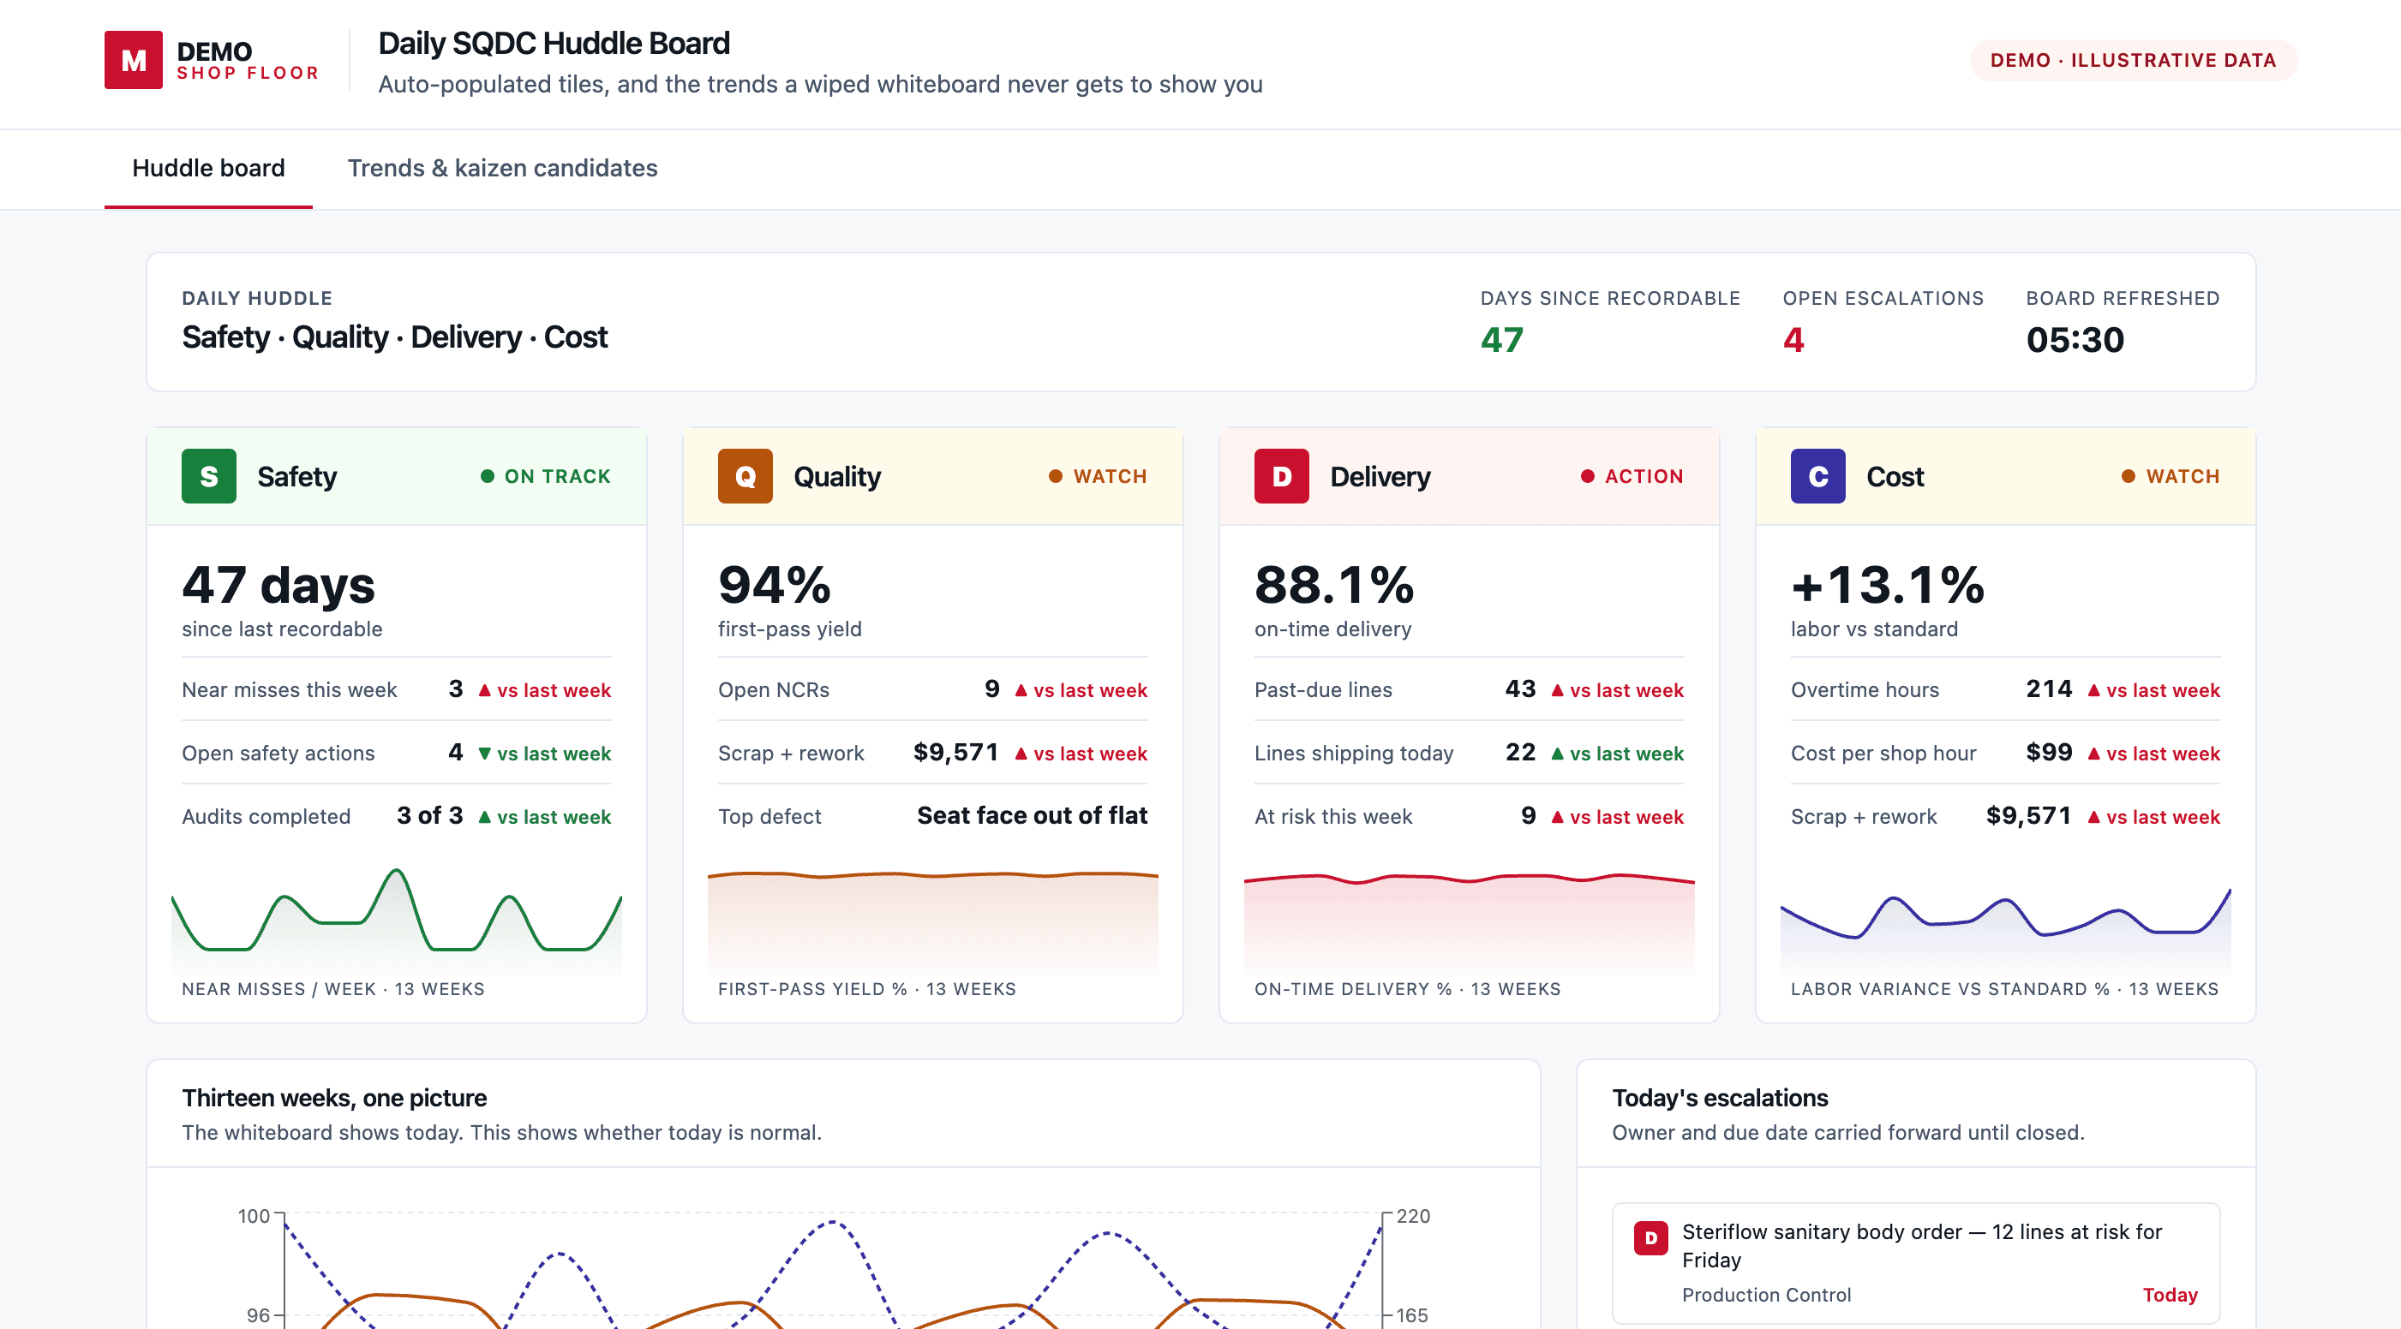Click the +13.1% labor vs standard figure

tap(1888, 585)
